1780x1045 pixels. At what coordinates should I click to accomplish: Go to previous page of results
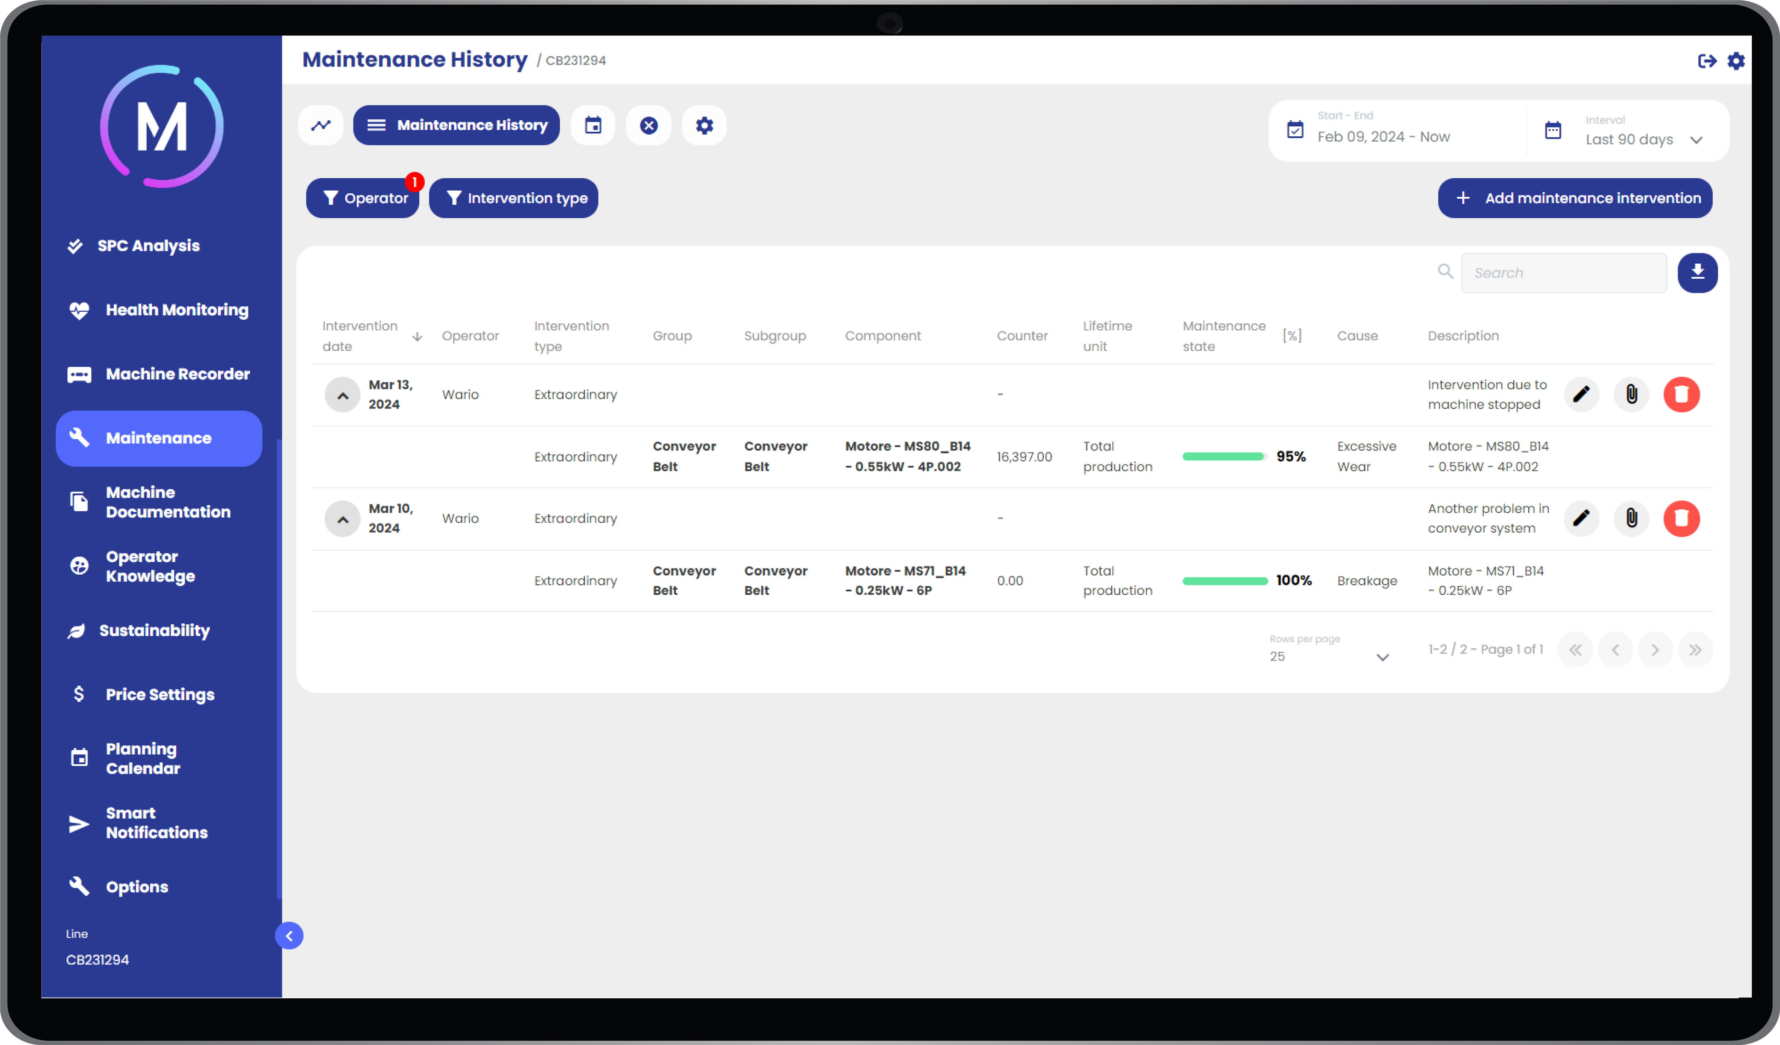tap(1615, 649)
